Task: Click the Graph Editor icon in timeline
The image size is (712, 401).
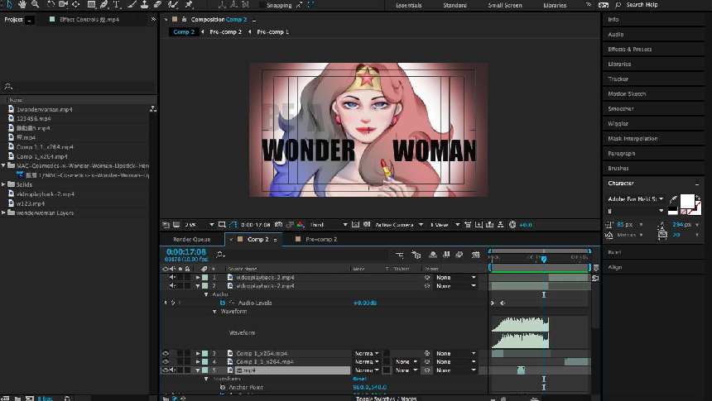Action: (x=475, y=255)
